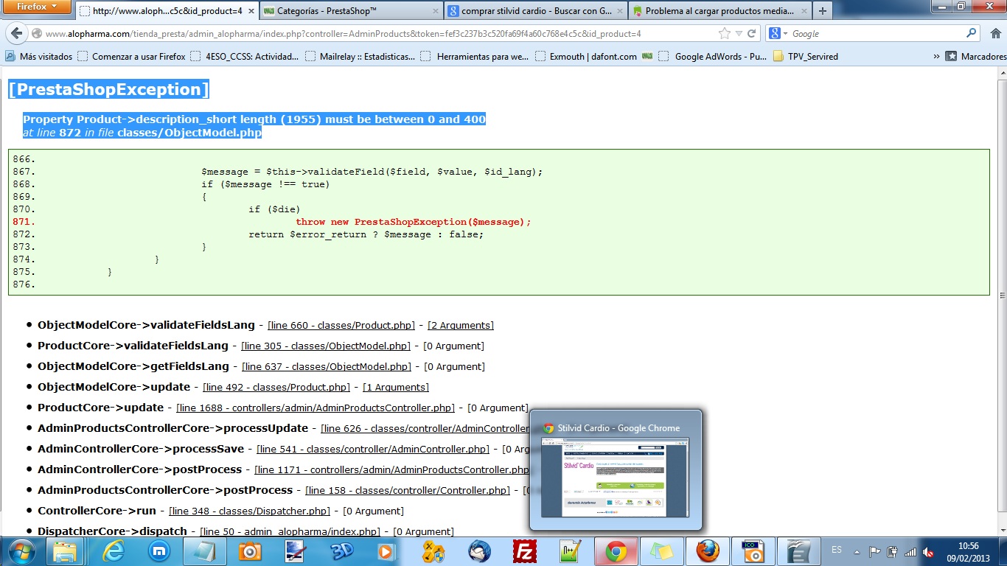Click the highlighted throw new PrestaShopException line

(x=414, y=222)
